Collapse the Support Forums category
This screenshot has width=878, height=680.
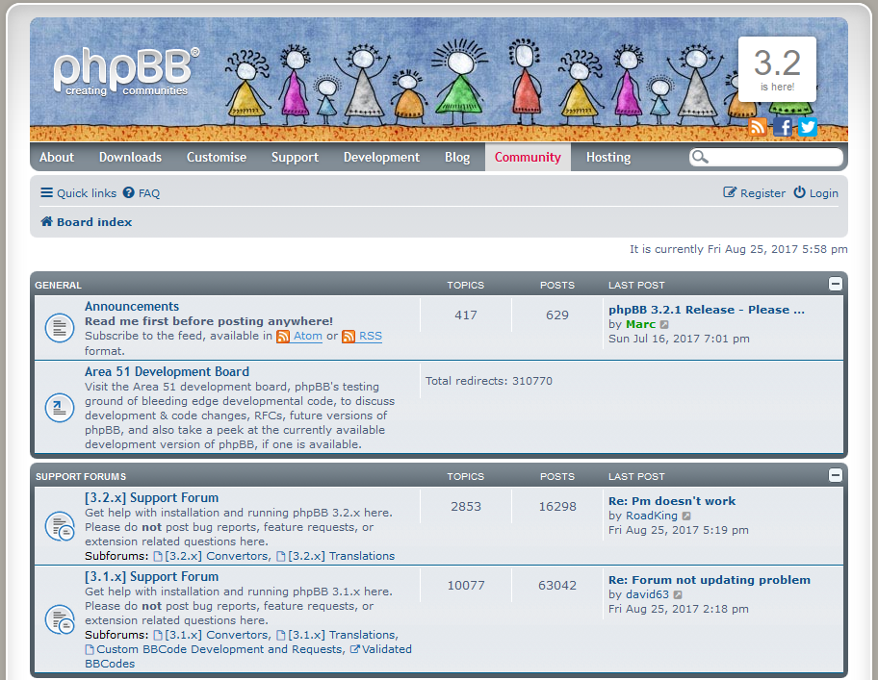(835, 475)
